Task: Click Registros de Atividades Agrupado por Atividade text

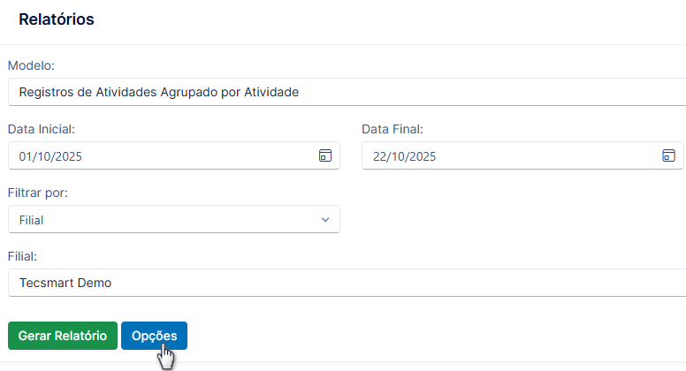Action: pos(159,92)
